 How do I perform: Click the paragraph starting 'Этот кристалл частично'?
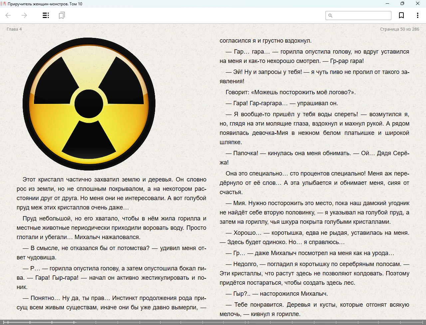(x=111, y=193)
